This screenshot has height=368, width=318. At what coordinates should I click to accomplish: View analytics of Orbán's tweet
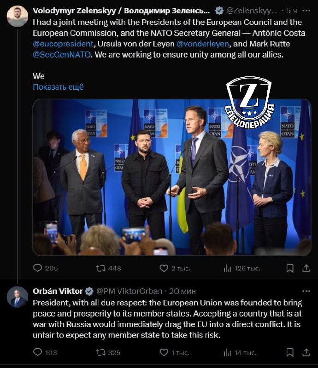pyautogui.click(x=227, y=352)
